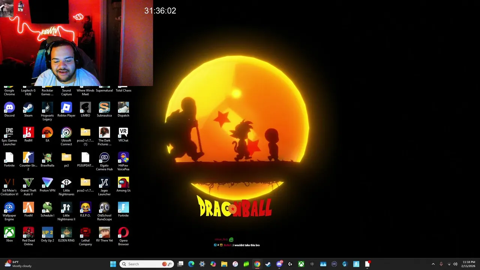Select the Fortnite icon with blue F
480x270 pixels.
123,210
